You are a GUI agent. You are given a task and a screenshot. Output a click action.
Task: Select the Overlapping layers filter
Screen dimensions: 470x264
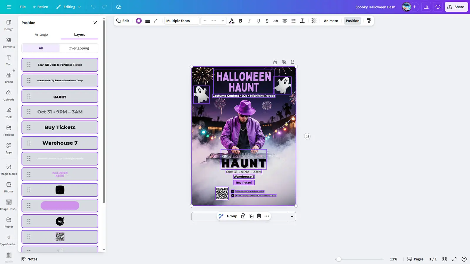coord(79,48)
